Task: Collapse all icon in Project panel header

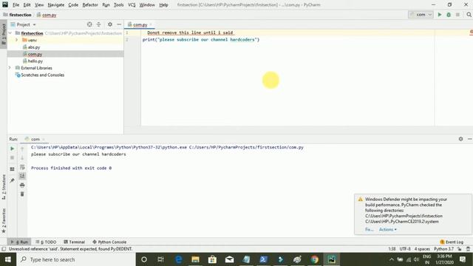Action: tap(98, 24)
